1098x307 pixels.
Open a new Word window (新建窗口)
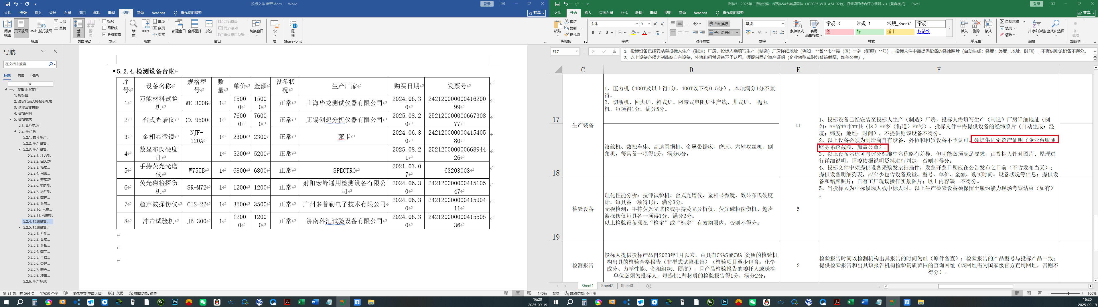pos(179,26)
